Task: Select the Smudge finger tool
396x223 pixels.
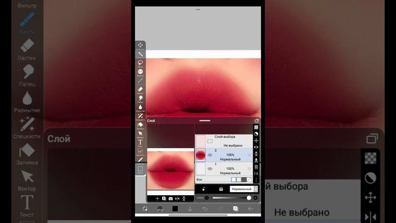Action: 140,98
